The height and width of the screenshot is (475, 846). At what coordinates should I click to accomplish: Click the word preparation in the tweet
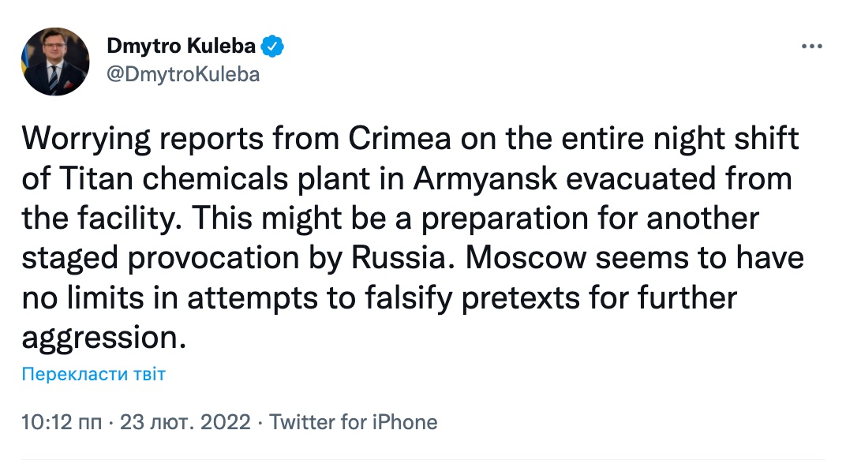[505, 219]
